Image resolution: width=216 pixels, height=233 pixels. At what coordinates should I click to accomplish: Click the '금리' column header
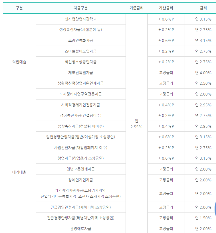203,8
